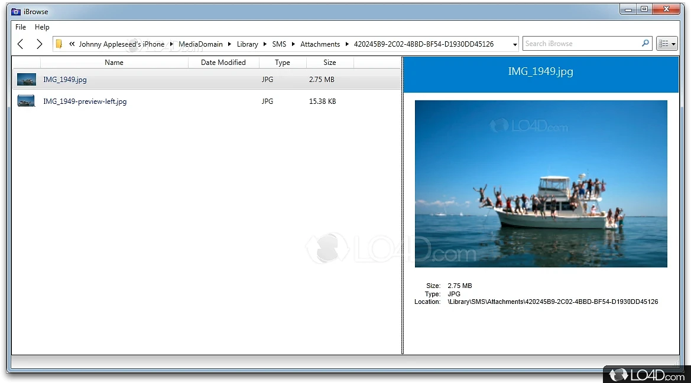Sort files by the Size column header
Screen dimensions: 691x383
[x=329, y=62]
